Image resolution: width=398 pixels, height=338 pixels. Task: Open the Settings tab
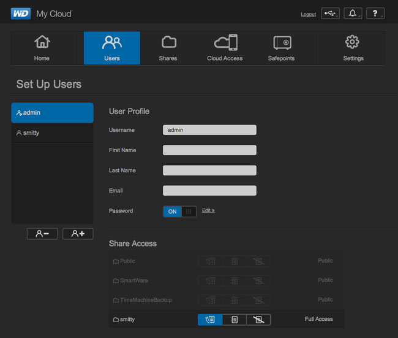(353, 48)
